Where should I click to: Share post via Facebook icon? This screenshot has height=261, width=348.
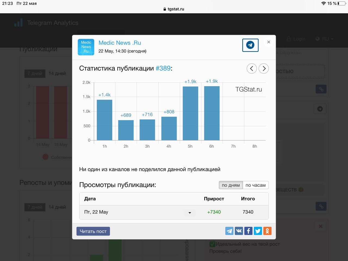click(248, 231)
